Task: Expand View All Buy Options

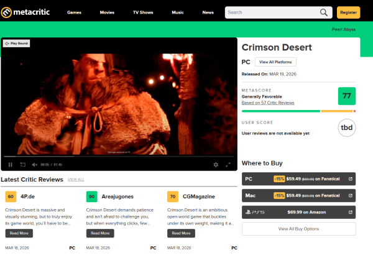Action: 298,229
